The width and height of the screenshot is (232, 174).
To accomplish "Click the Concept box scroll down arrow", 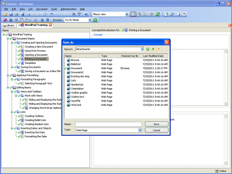I will (x=225, y=104).
